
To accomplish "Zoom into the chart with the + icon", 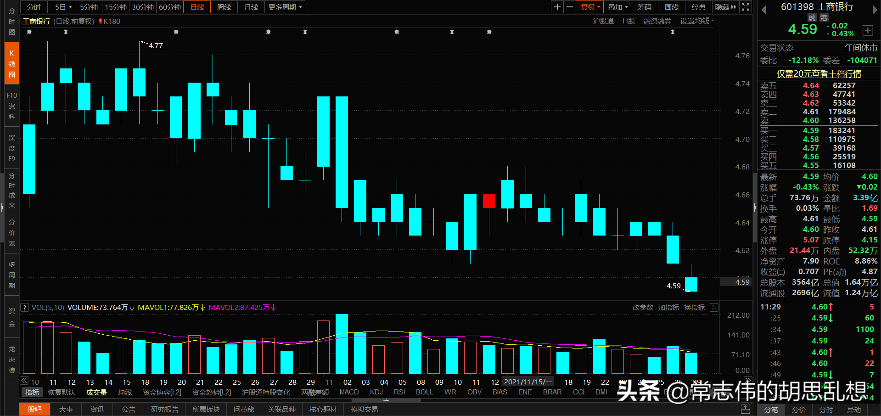I will pos(557,7).
